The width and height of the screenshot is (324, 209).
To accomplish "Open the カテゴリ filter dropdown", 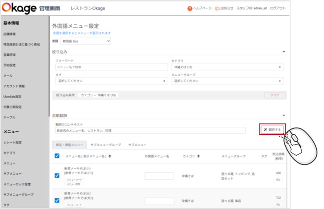I will coord(227,67).
